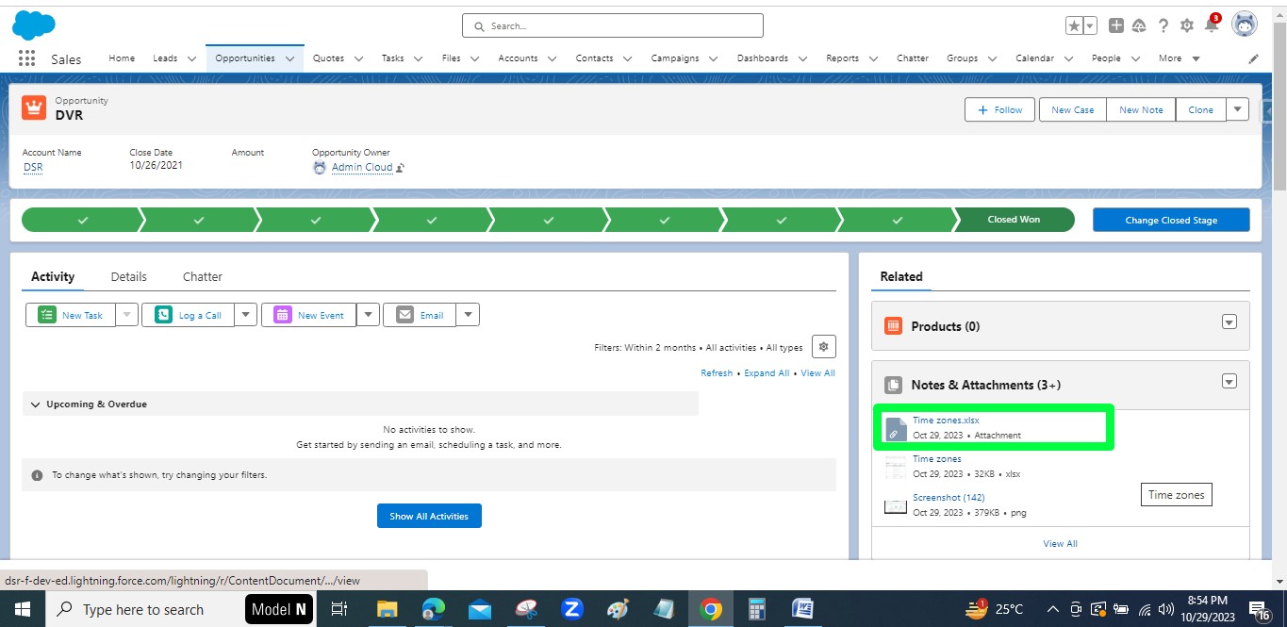Screen dimensions: 1287x627
Task: Open the Help question mark icon
Action: pos(1163,25)
